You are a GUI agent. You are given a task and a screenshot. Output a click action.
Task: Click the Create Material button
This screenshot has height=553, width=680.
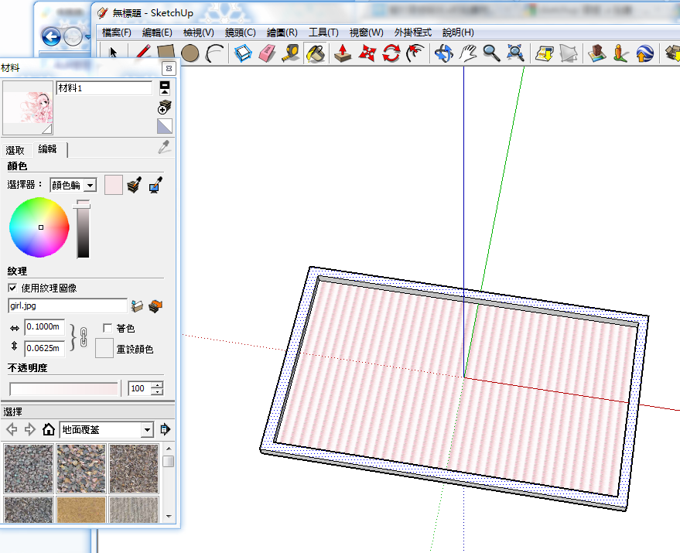pyautogui.click(x=165, y=108)
